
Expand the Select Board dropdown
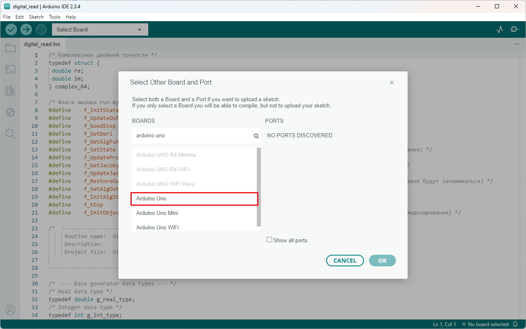click(100, 29)
